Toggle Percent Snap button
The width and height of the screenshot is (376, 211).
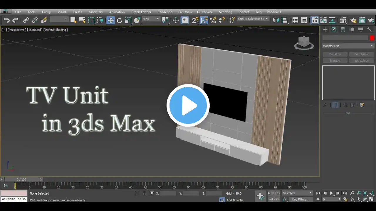click(213, 20)
